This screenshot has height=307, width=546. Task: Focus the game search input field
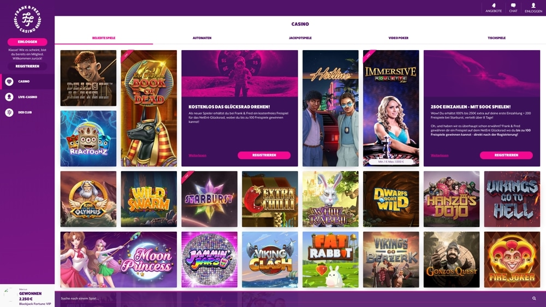[293, 298]
